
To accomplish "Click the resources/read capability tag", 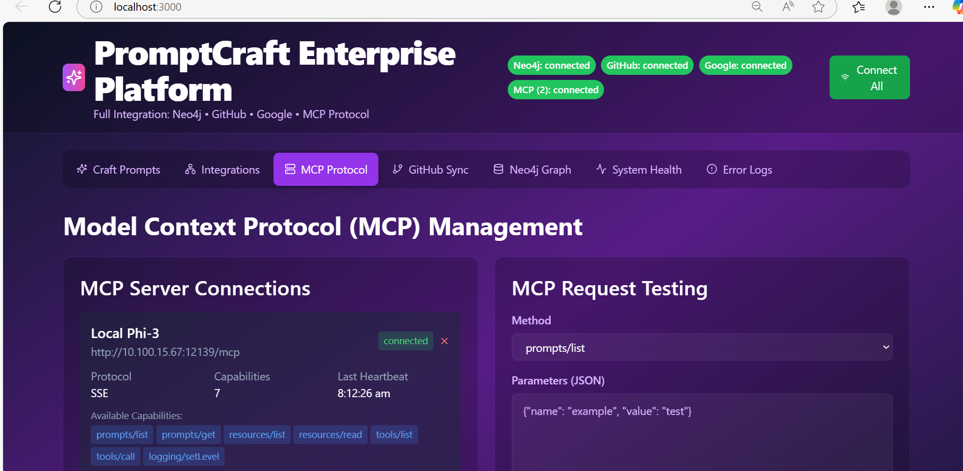I will click(331, 435).
